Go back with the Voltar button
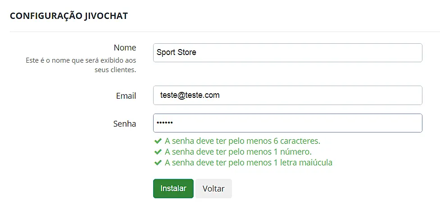Screen dimensions: 440x210 point(213,188)
